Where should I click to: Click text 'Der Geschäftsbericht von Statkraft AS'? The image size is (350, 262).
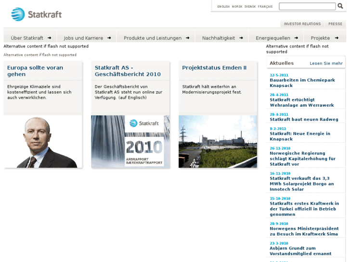(129, 92)
